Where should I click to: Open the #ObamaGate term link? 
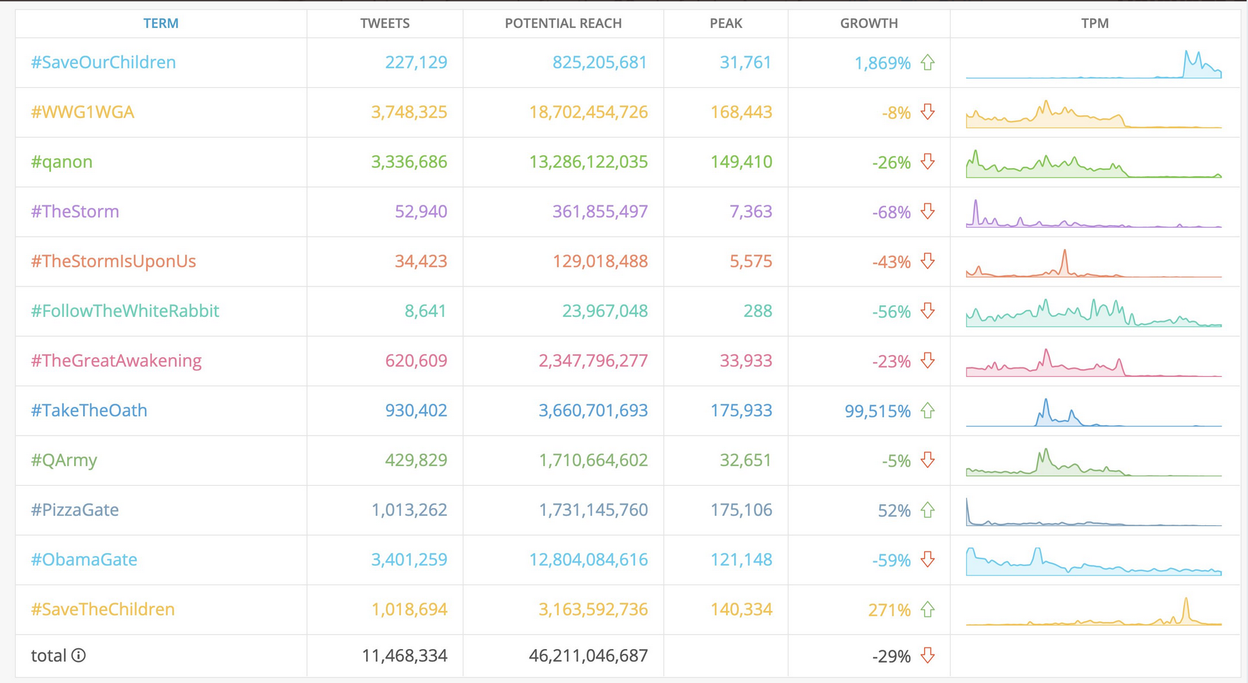[84, 559]
